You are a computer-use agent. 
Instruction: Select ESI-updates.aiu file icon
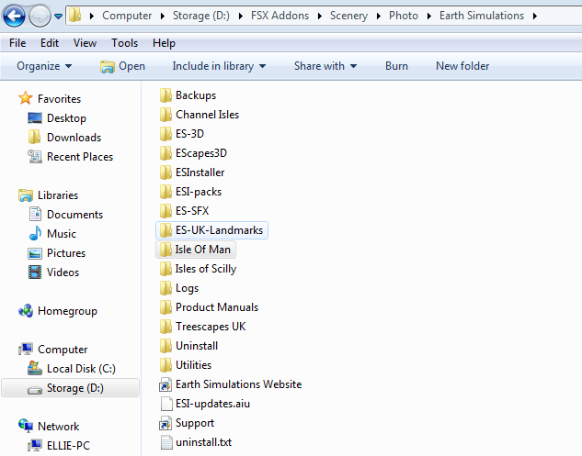[166, 404]
